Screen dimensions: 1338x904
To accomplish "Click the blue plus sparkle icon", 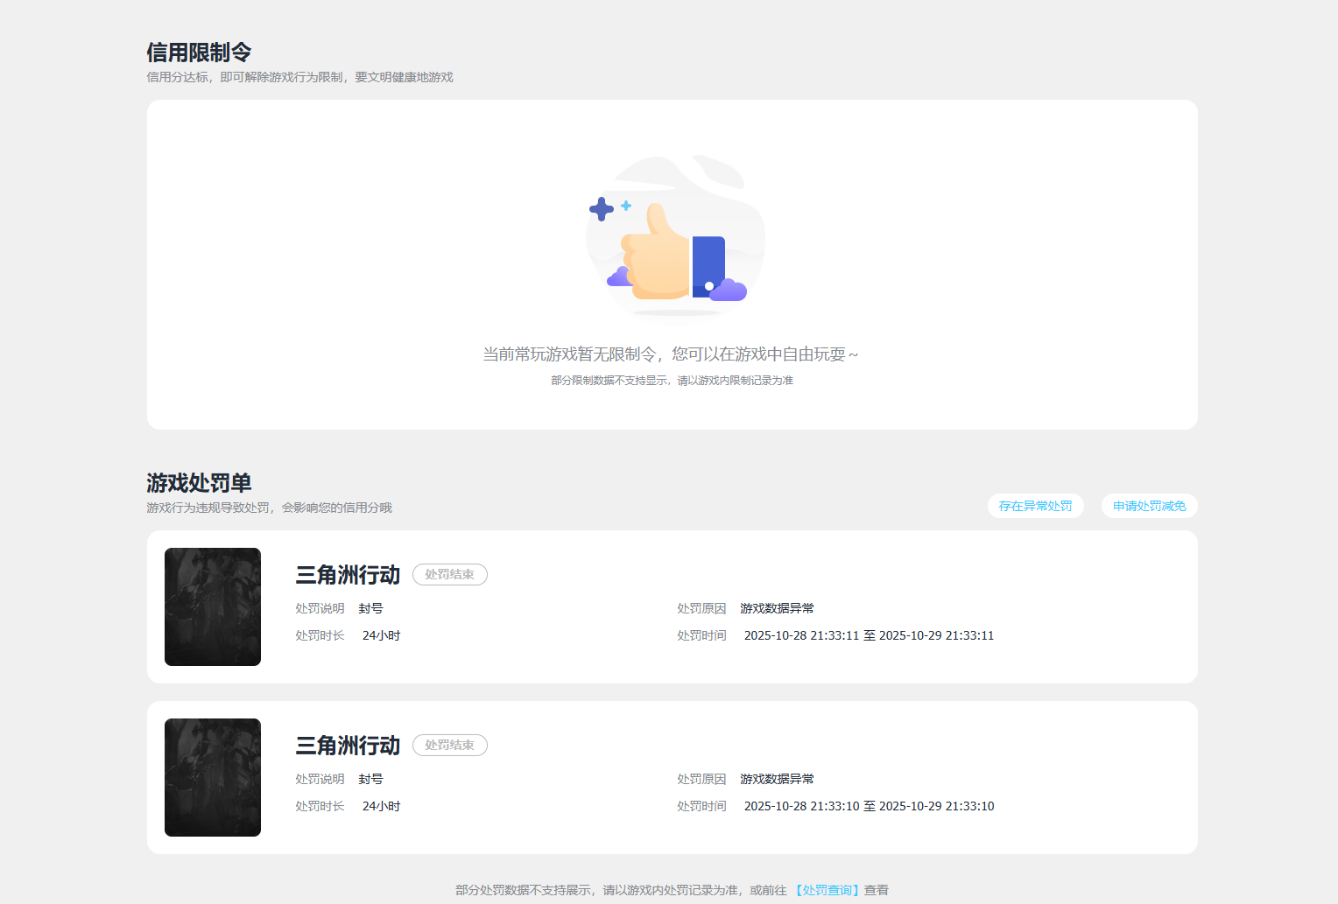I will (x=602, y=209).
